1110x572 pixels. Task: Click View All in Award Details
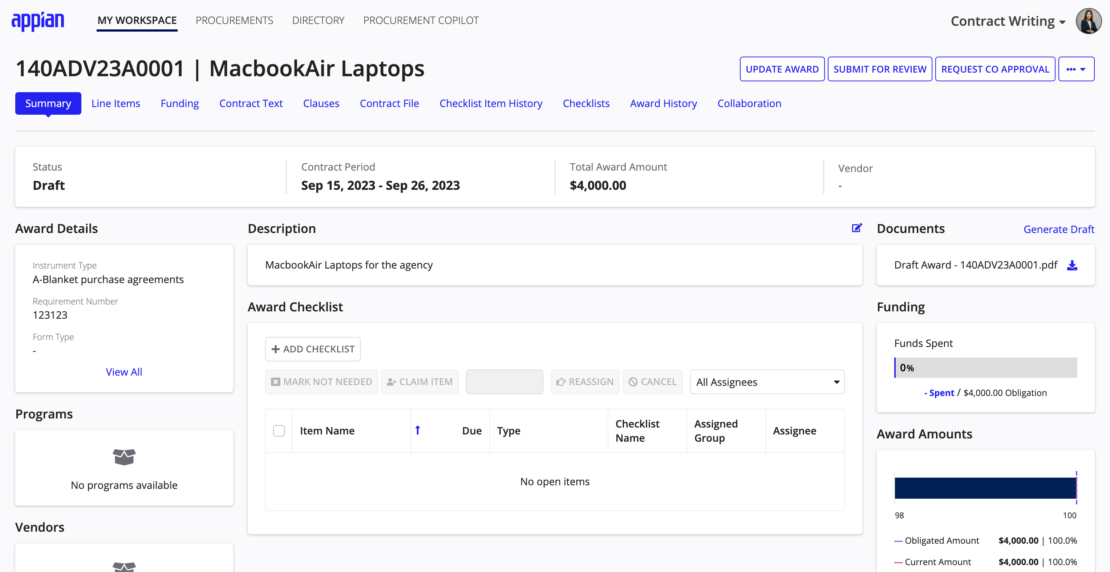123,372
